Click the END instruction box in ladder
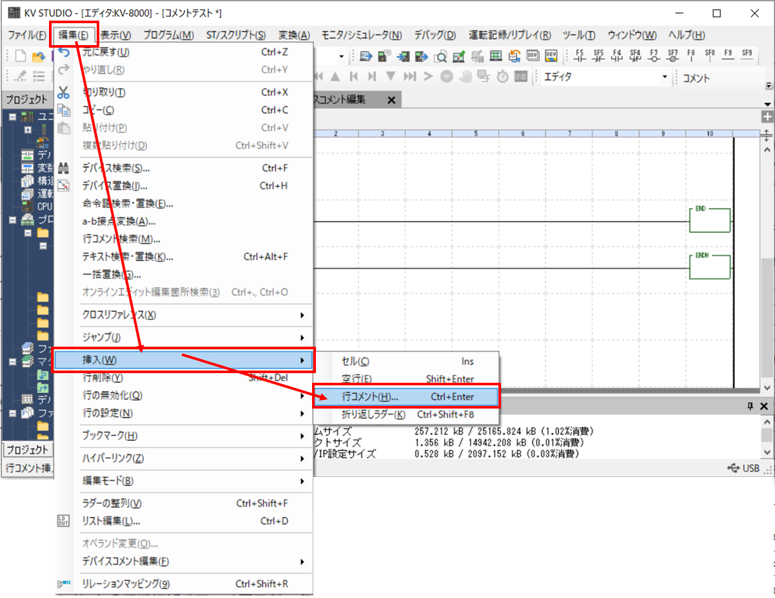Image resolution: width=775 pixels, height=598 pixels. (710, 220)
